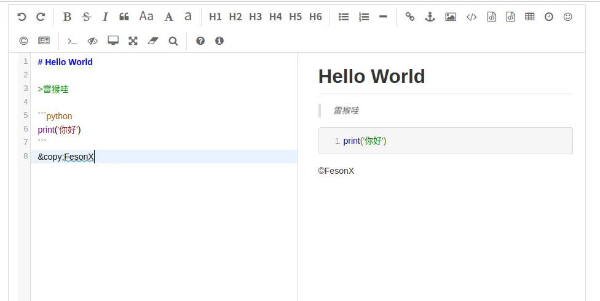This screenshot has height=301, width=600.
Task: Insert current date and time
Action: click(x=549, y=17)
